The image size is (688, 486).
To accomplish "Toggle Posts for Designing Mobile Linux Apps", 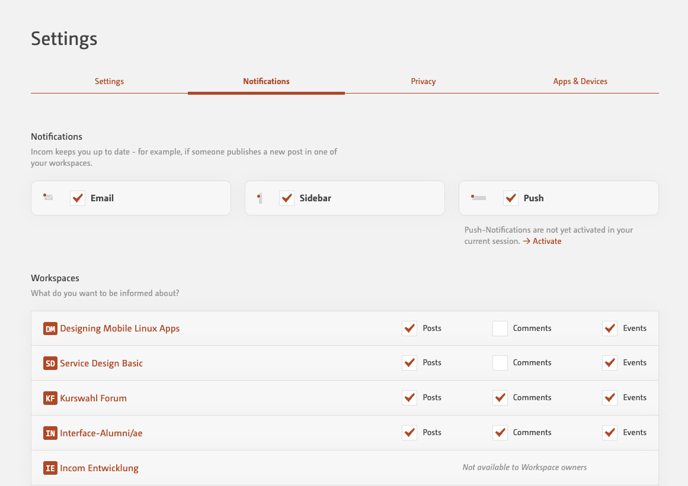I will point(409,328).
